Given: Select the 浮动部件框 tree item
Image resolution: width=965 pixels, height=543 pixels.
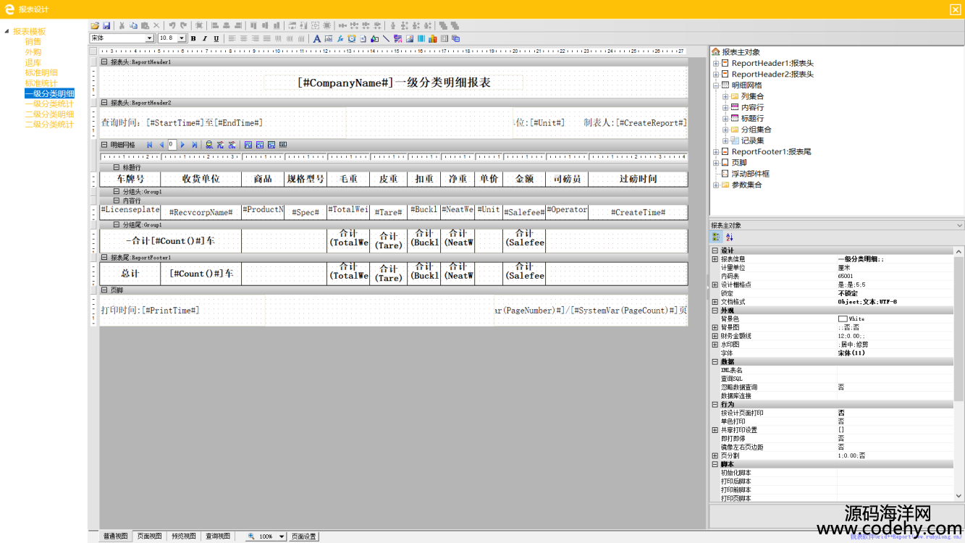Looking at the screenshot, I should 750,174.
